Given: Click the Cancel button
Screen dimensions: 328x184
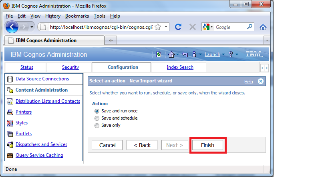Looking at the screenshot, I should tap(107, 145).
